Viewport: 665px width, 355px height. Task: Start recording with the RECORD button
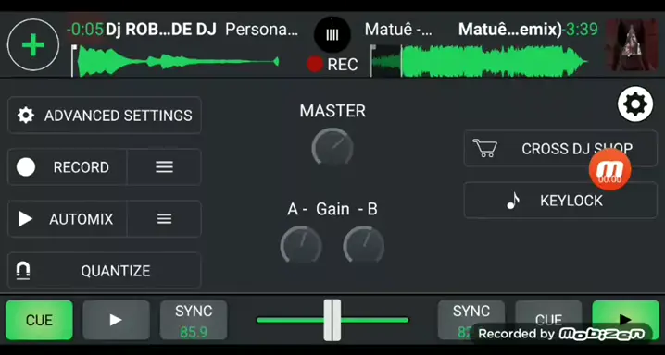(67, 167)
